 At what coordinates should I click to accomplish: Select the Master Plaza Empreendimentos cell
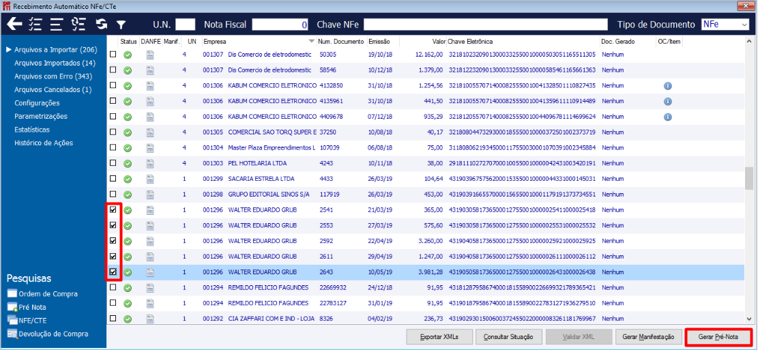[271, 148]
